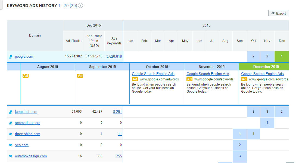Click google.com ads traffic value 15,274,382
This screenshot has height=163, width=296.
[x=73, y=56]
